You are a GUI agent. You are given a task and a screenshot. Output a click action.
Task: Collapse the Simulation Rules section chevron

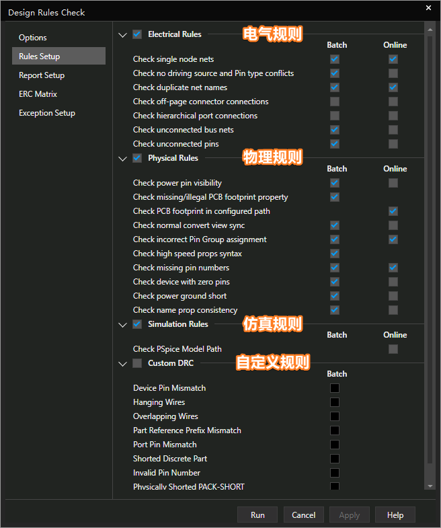point(122,325)
